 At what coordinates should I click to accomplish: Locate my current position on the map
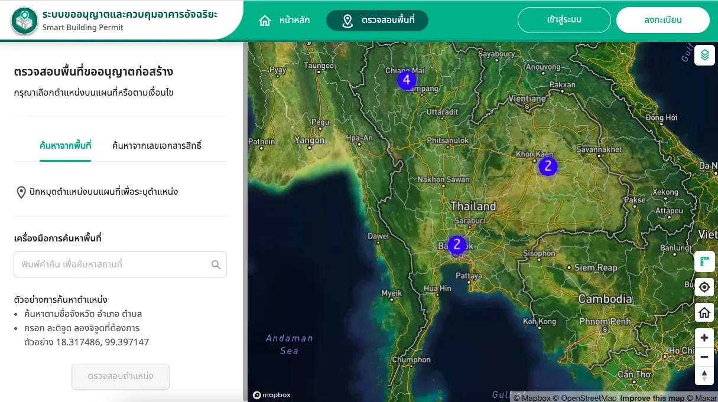point(704,287)
